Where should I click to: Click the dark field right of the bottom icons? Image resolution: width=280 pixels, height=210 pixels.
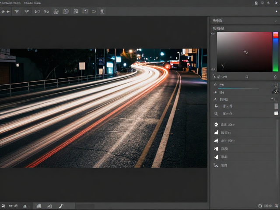pyautogui.click(x=85, y=206)
